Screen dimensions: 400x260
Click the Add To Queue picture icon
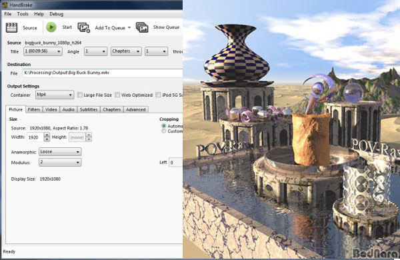pos(84,27)
